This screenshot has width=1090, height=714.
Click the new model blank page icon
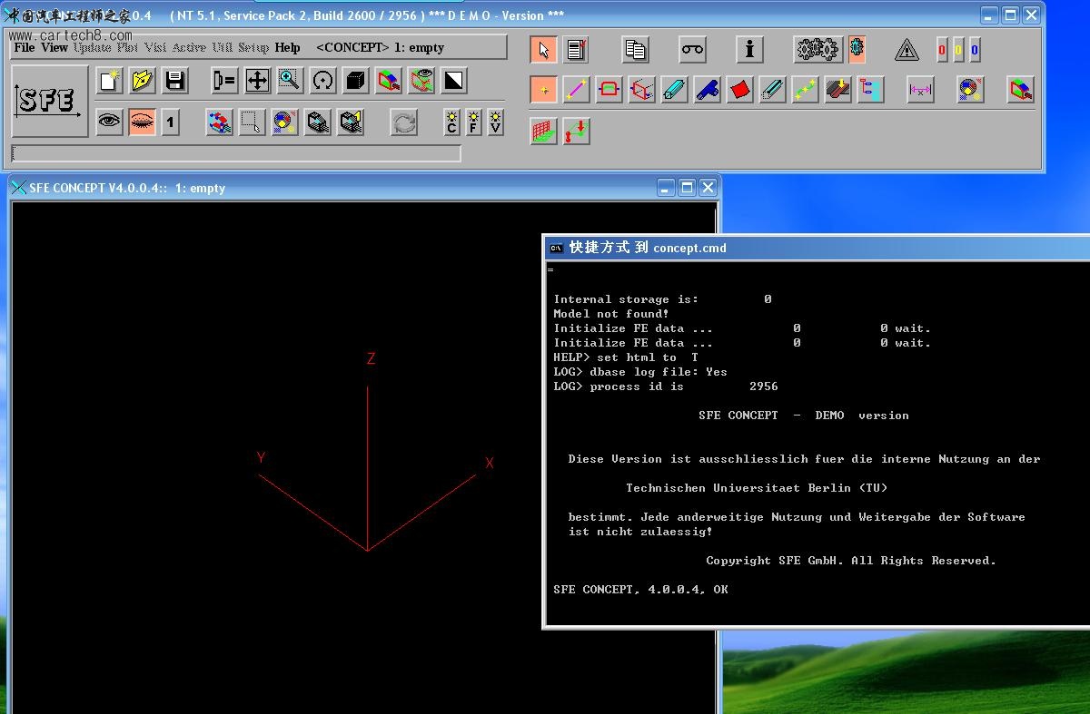point(110,81)
